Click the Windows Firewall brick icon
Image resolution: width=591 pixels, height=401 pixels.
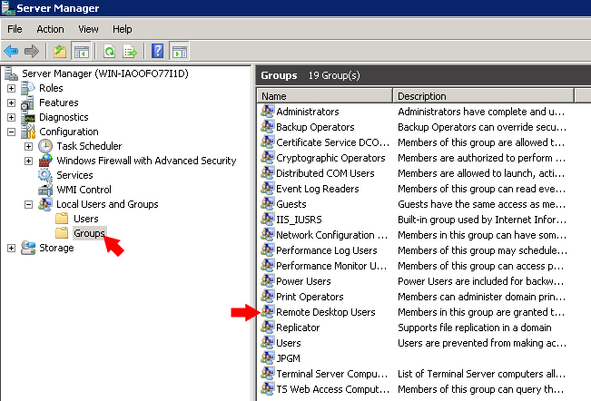45,161
